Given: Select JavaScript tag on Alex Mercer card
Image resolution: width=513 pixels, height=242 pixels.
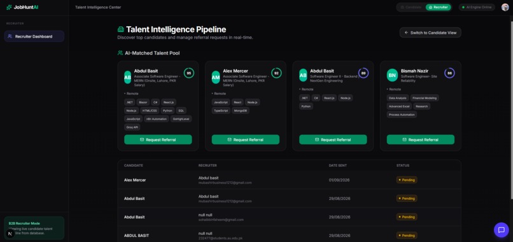Looking at the screenshot, I should pos(221,102).
